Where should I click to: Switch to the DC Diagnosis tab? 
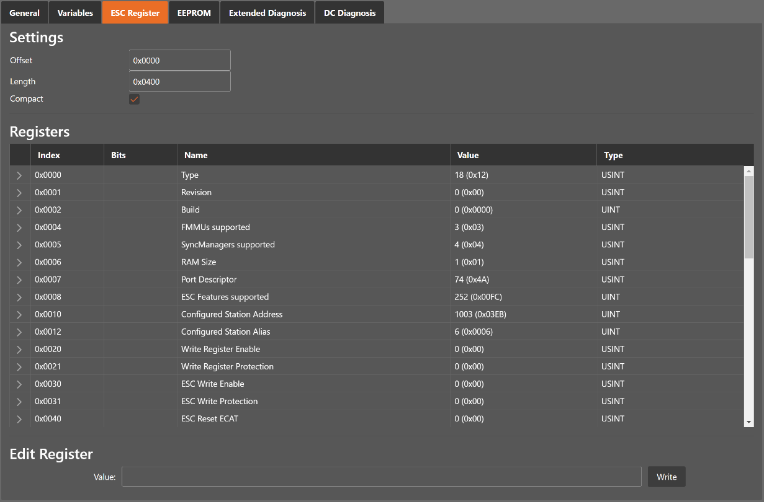tap(349, 13)
